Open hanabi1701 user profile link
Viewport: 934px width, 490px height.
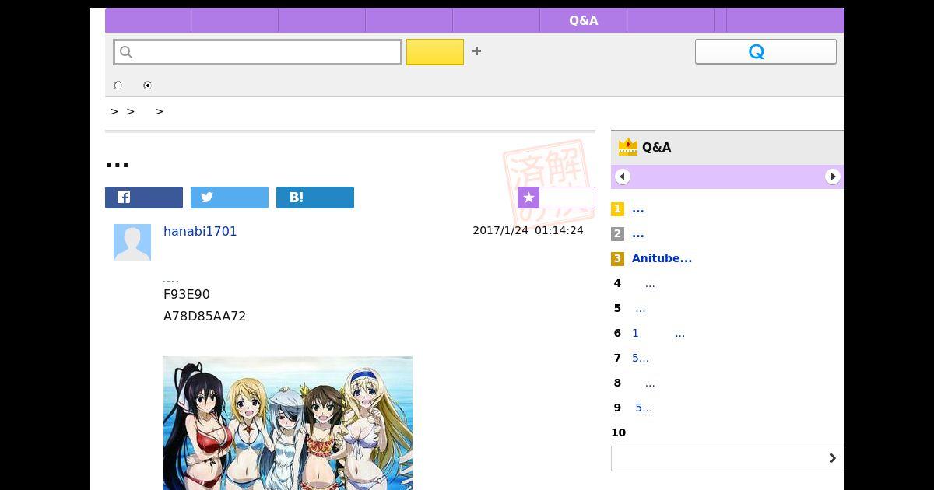pyautogui.click(x=200, y=231)
